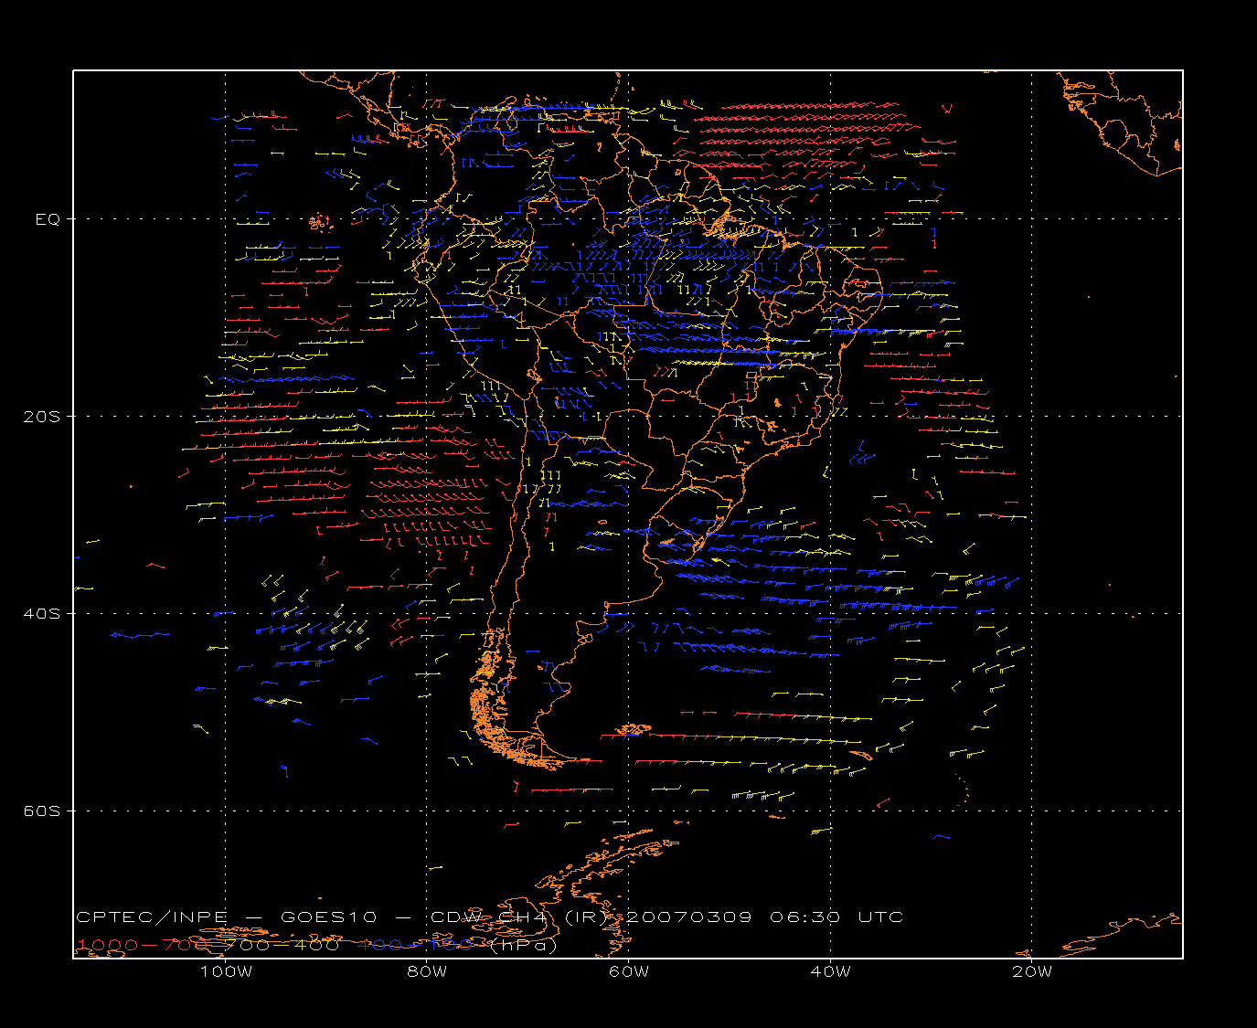
Task: Click the blue '400-100' legend entry
Action: tap(416, 945)
